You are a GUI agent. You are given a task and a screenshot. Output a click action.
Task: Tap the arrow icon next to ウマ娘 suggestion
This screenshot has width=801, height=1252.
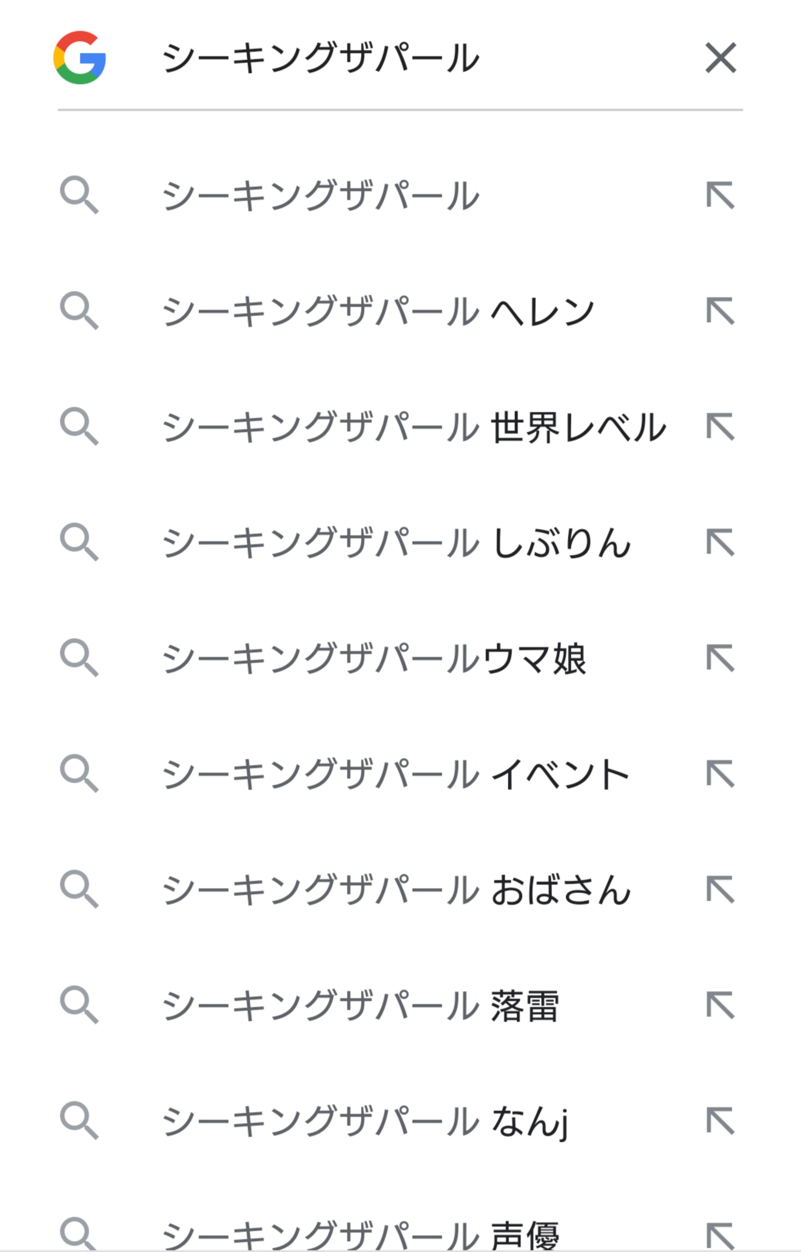click(x=721, y=659)
